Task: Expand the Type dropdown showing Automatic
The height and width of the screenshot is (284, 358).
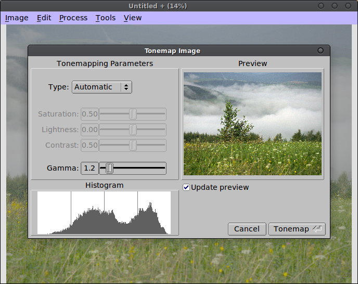Action: coord(102,87)
